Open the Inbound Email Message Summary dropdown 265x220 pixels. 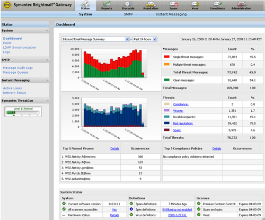95,39
